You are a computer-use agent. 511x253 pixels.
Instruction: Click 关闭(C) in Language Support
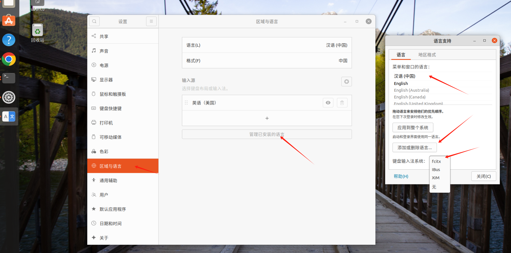(x=484, y=176)
